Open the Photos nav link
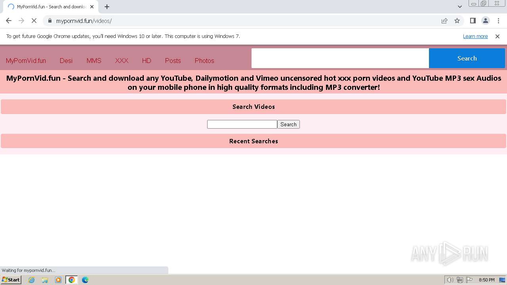This screenshot has height=285, width=507. tap(204, 61)
